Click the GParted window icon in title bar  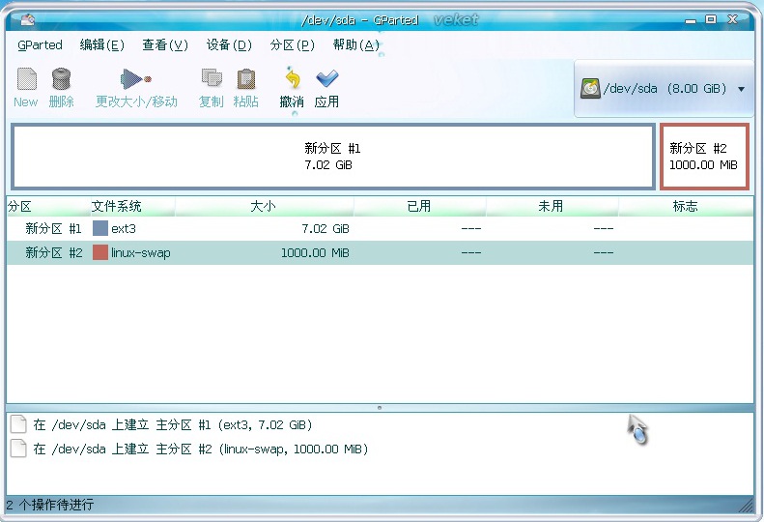tap(27, 20)
